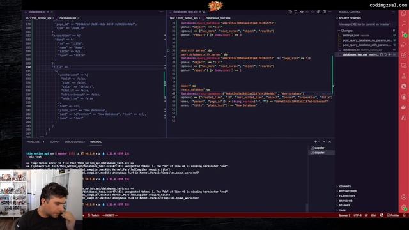Viewport: 409px width, 230px height.
Task: Open the Testing flask activity bar icon
Action: 404,76
